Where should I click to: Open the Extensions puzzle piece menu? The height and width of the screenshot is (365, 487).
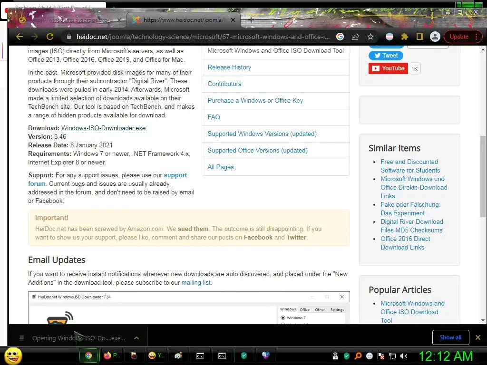[404, 37]
